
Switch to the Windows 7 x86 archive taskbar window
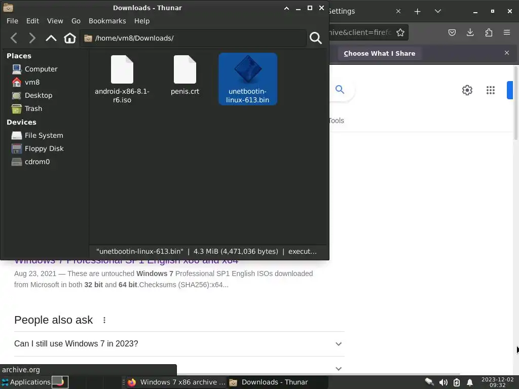[177, 382]
